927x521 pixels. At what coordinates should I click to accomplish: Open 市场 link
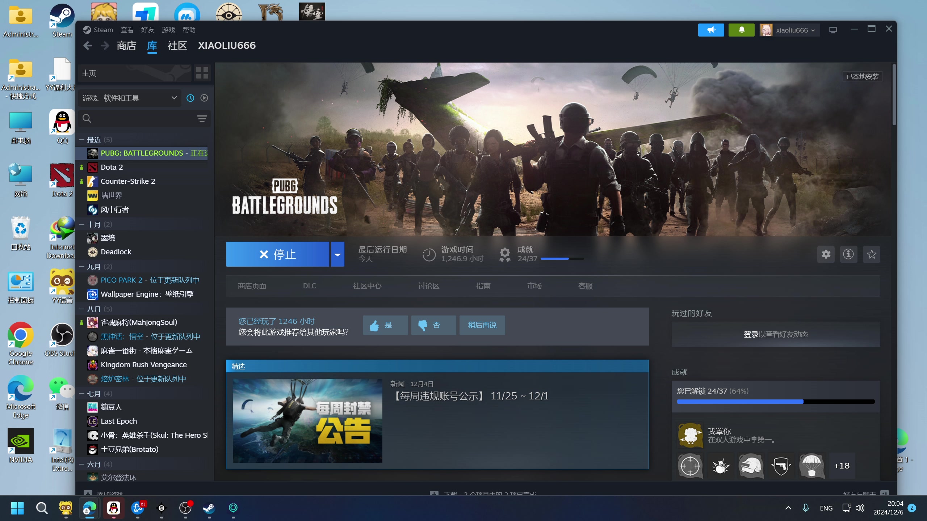click(534, 286)
